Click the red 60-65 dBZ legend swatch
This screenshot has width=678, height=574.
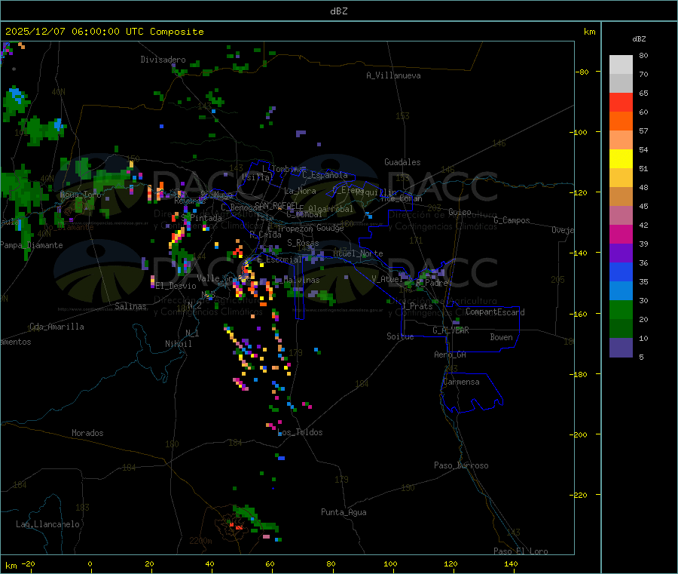click(x=621, y=102)
